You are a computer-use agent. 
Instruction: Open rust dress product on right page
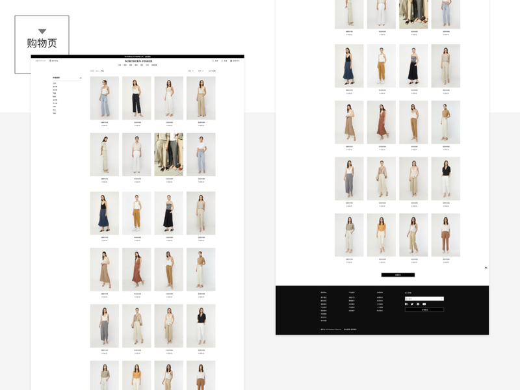pyautogui.click(x=382, y=122)
